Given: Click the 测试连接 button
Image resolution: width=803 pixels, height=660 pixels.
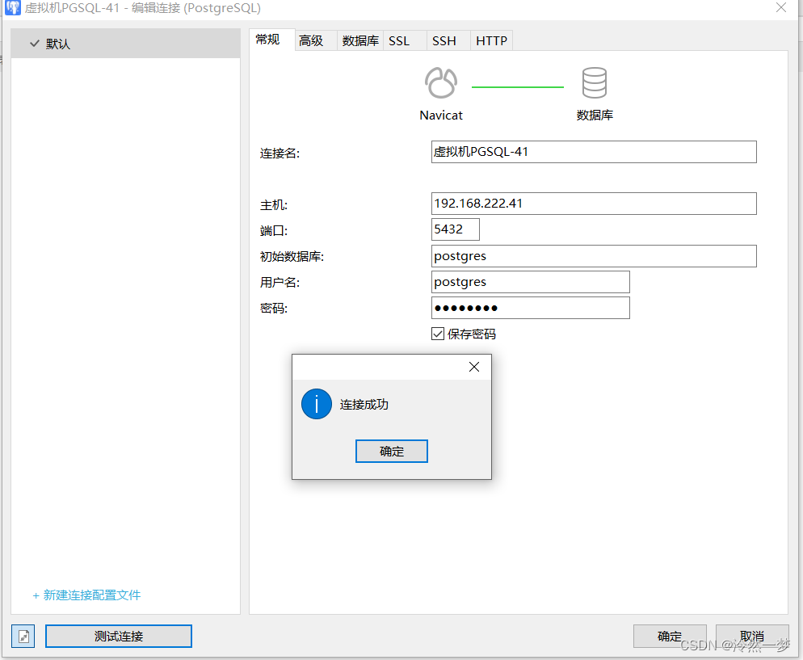Looking at the screenshot, I should [x=119, y=636].
